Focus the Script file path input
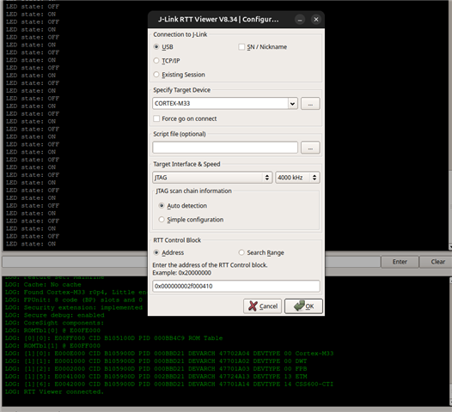The width and height of the screenshot is (452, 412). coord(225,148)
